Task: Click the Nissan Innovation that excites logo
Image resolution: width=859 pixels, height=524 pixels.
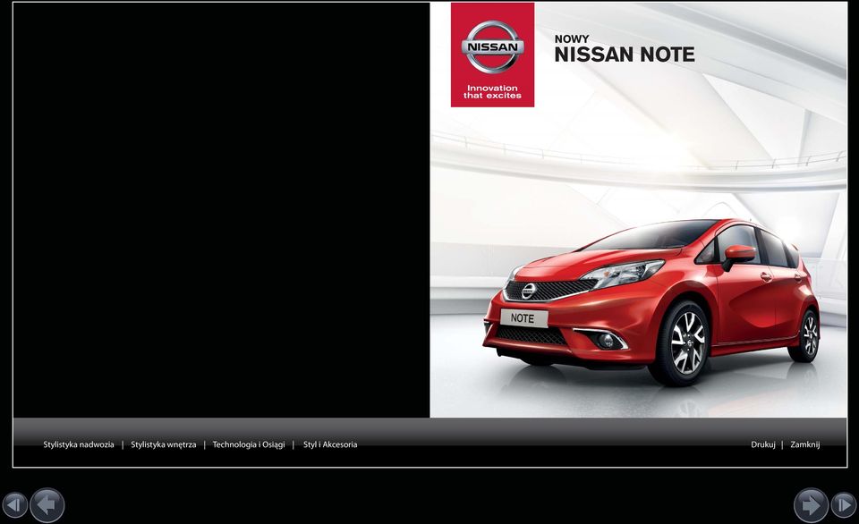Action: tap(492, 55)
